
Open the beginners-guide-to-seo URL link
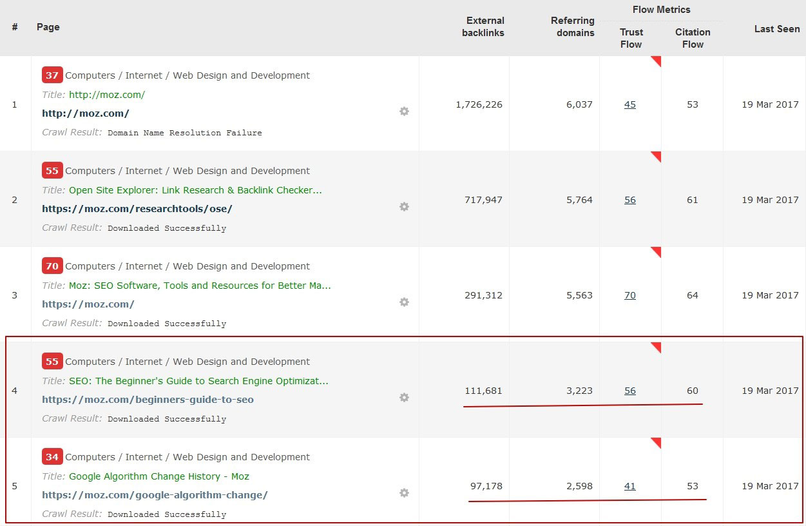tap(148, 400)
